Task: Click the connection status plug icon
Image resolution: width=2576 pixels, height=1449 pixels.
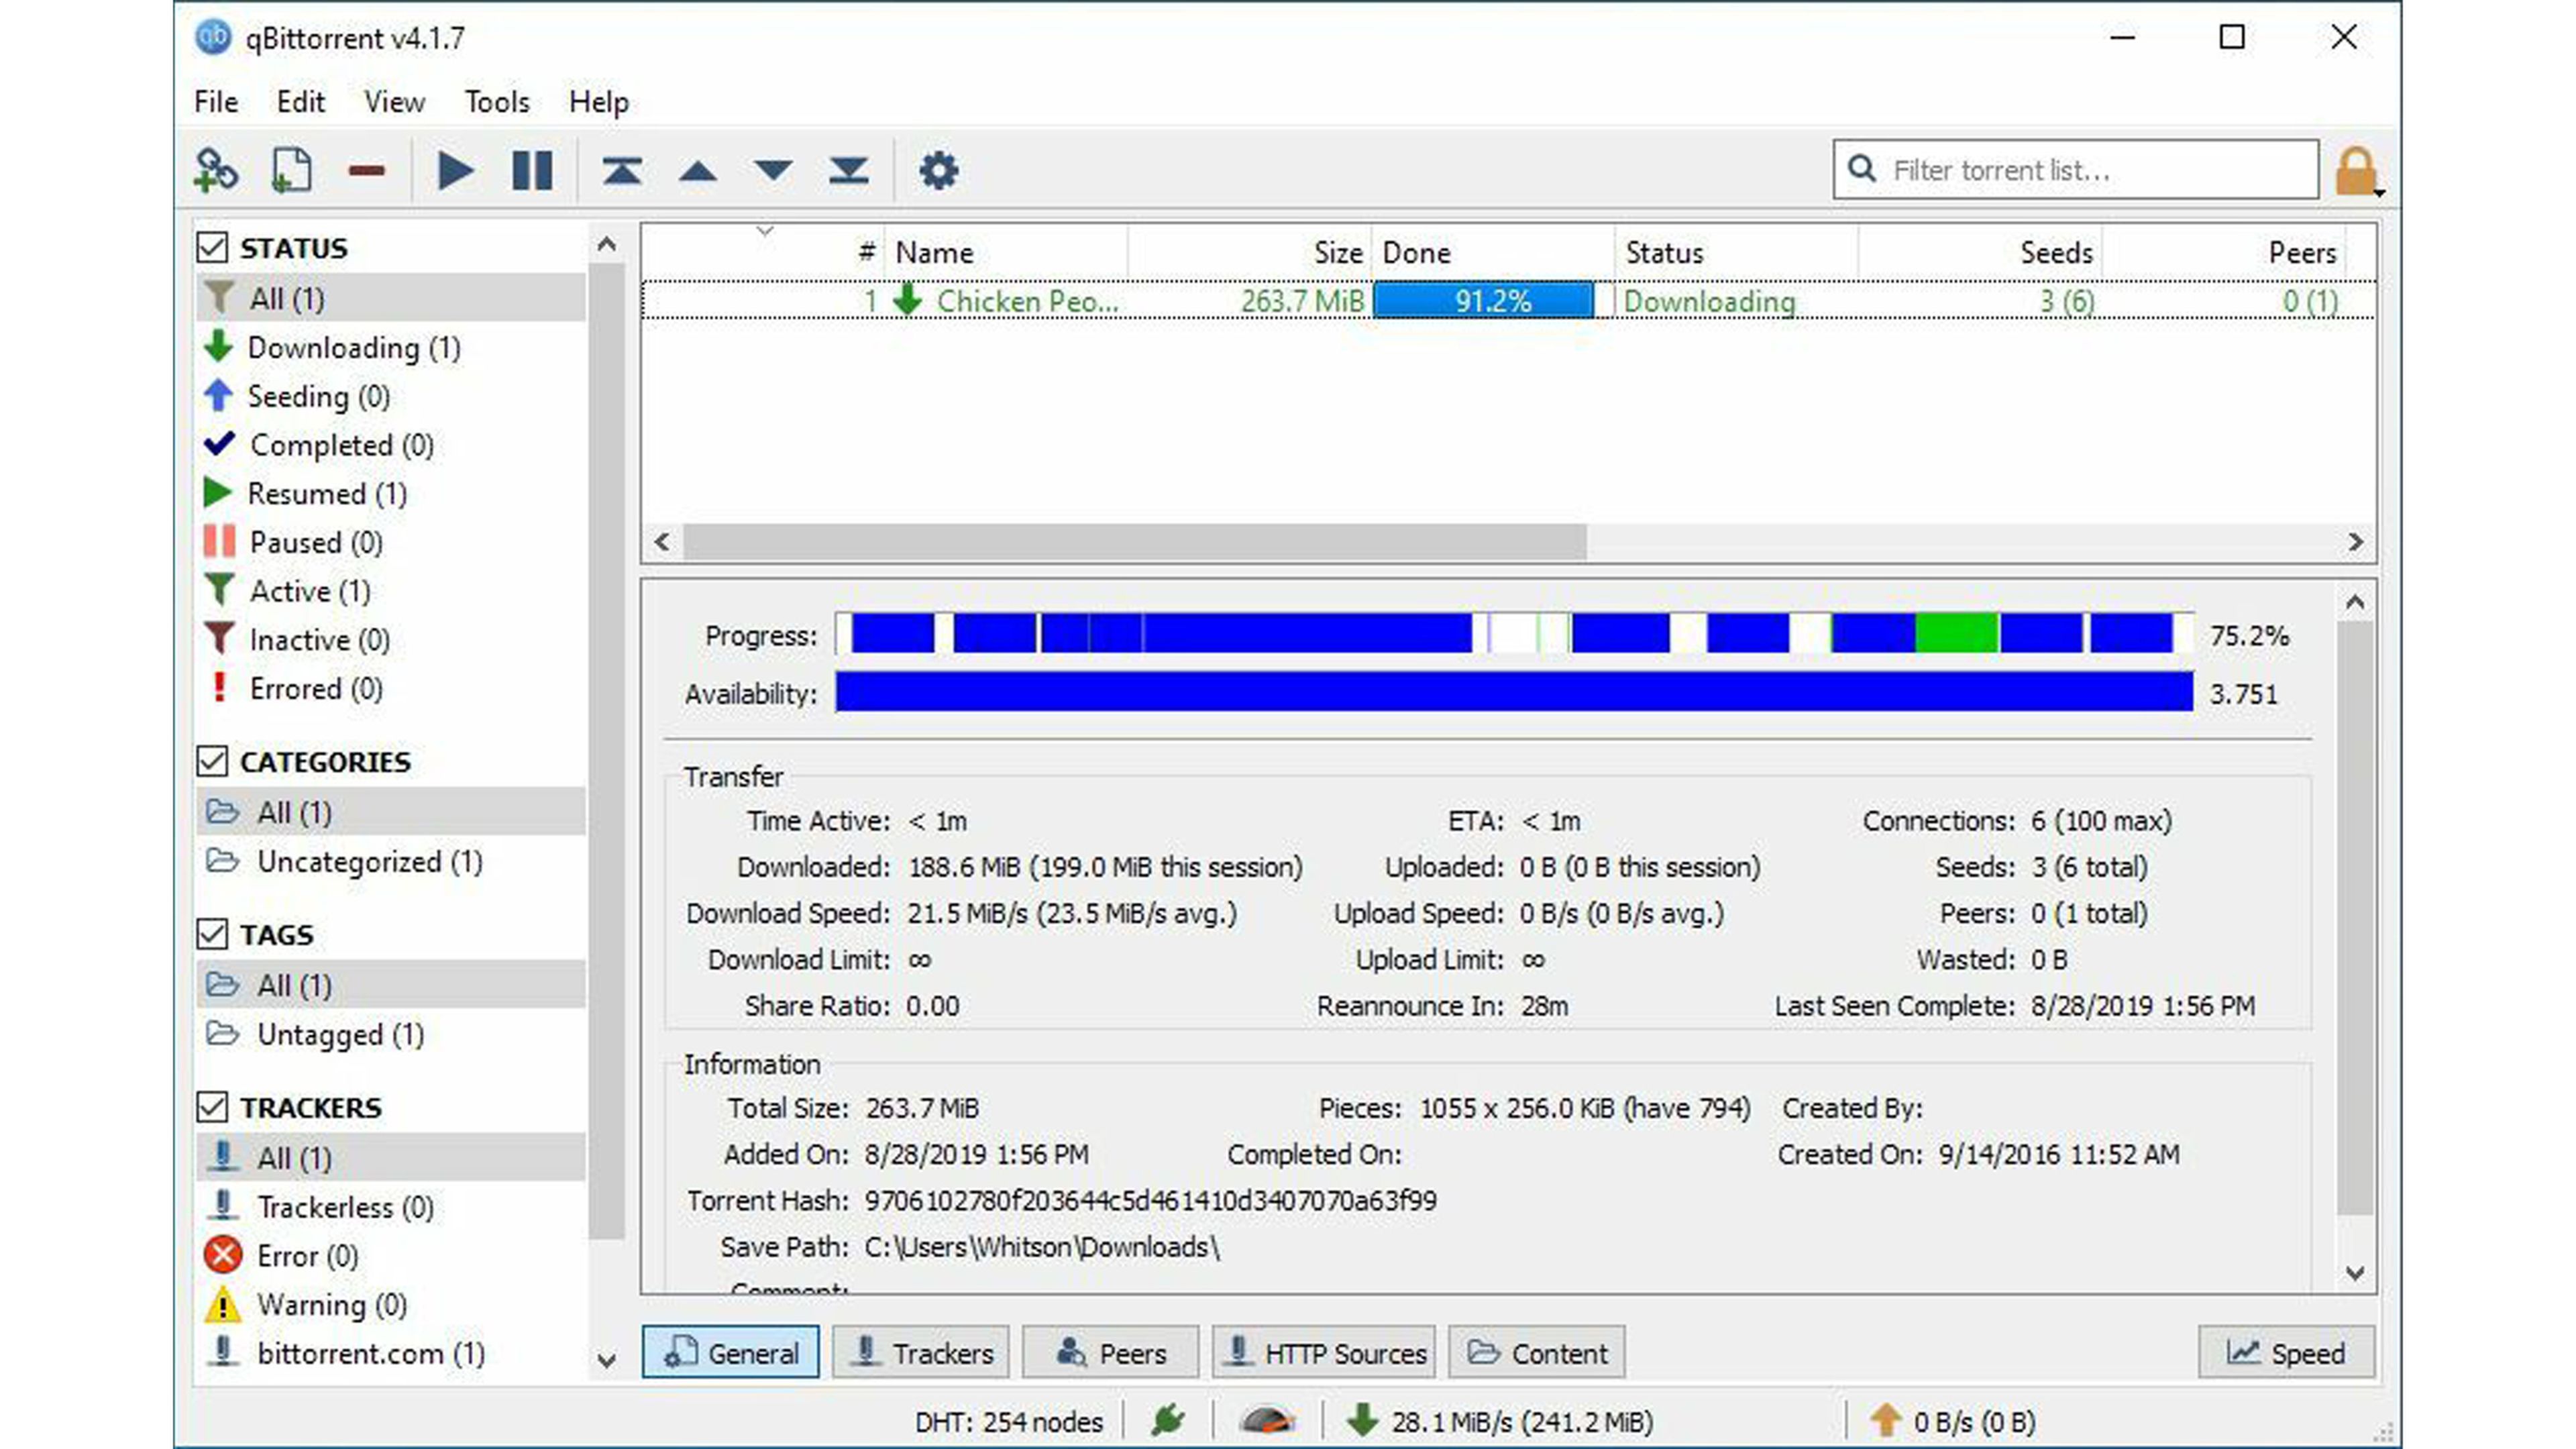Action: [1167, 1420]
